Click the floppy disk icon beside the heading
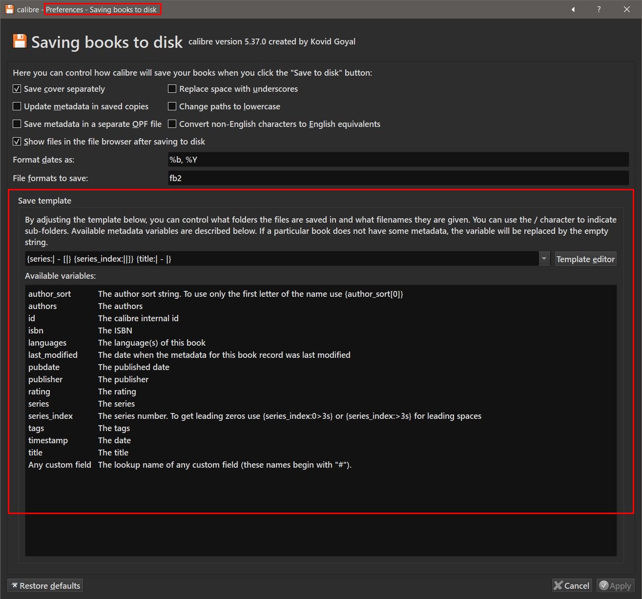 20,41
